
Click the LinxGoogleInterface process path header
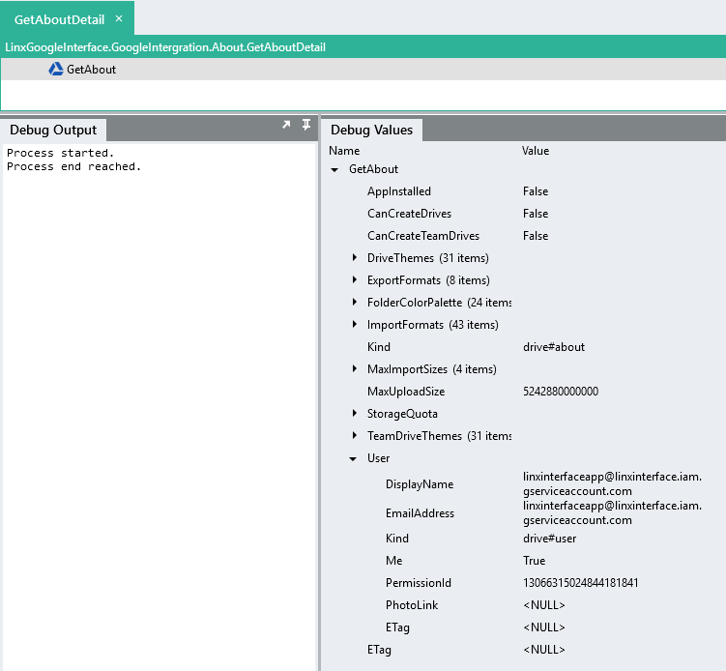tap(165, 47)
